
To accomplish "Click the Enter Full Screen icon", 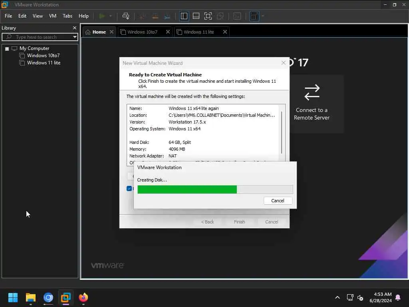I will click(x=208, y=16).
